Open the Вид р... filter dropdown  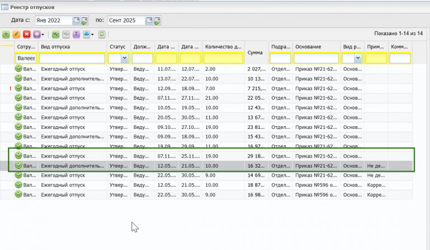coord(358,58)
